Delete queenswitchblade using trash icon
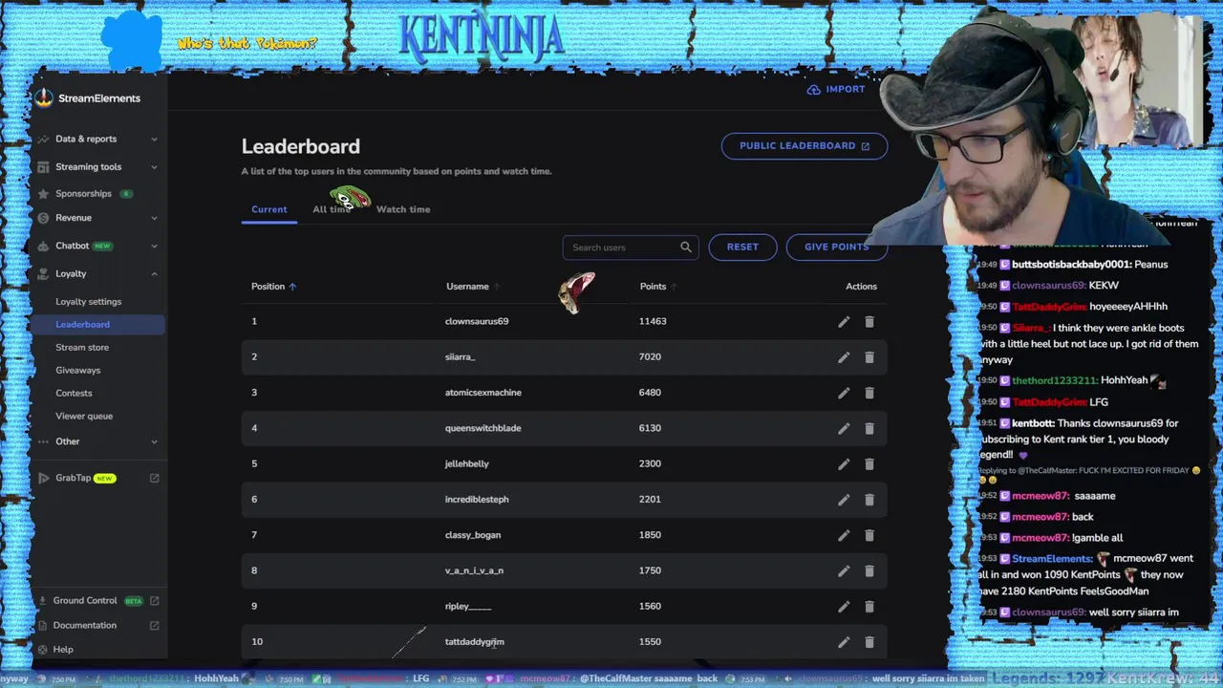The width and height of the screenshot is (1223, 688). pos(869,429)
